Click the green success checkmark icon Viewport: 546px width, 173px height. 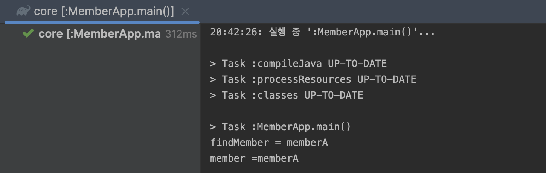point(28,34)
